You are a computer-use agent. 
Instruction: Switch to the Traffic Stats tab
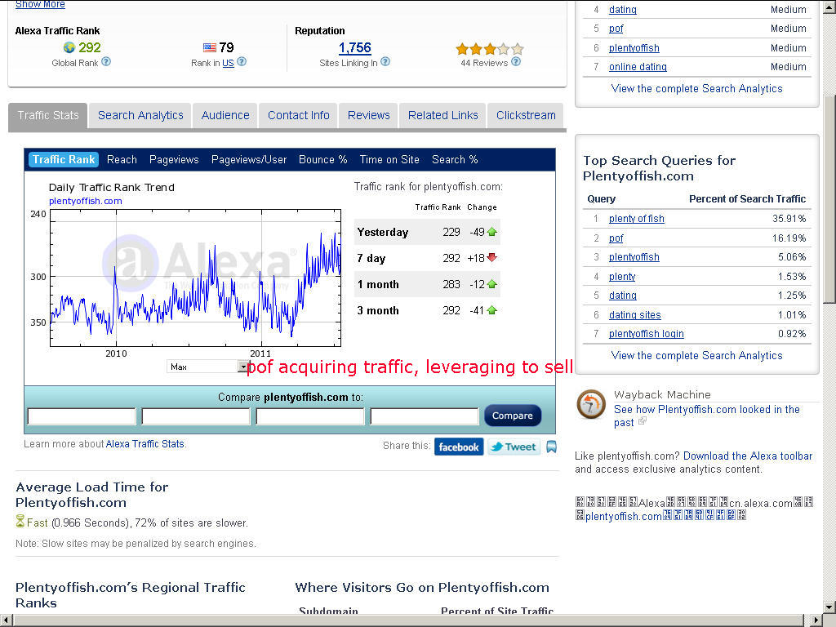pos(48,116)
